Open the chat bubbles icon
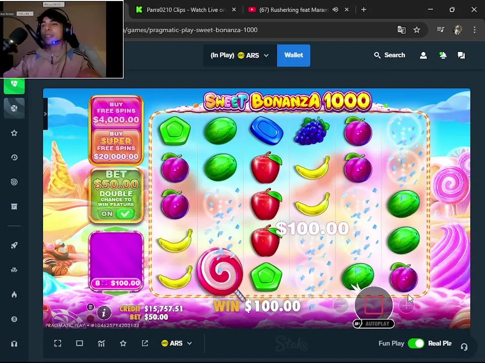The image size is (485, 363). coord(461,55)
